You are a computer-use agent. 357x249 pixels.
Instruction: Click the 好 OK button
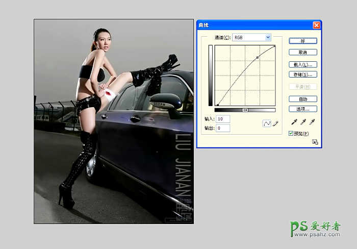click(303, 41)
